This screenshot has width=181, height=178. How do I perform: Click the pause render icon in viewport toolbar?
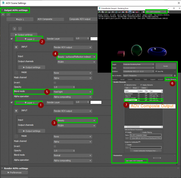click(113, 12)
